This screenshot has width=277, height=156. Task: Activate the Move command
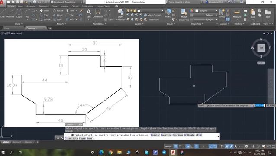point(45,10)
